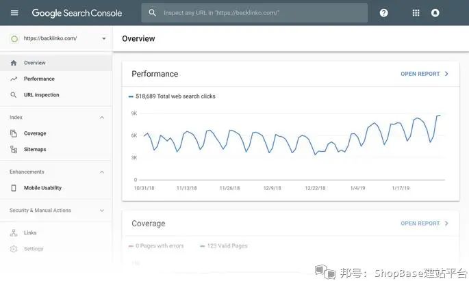
Task: Click the Performance trend icon
Action: click(x=14, y=79)
